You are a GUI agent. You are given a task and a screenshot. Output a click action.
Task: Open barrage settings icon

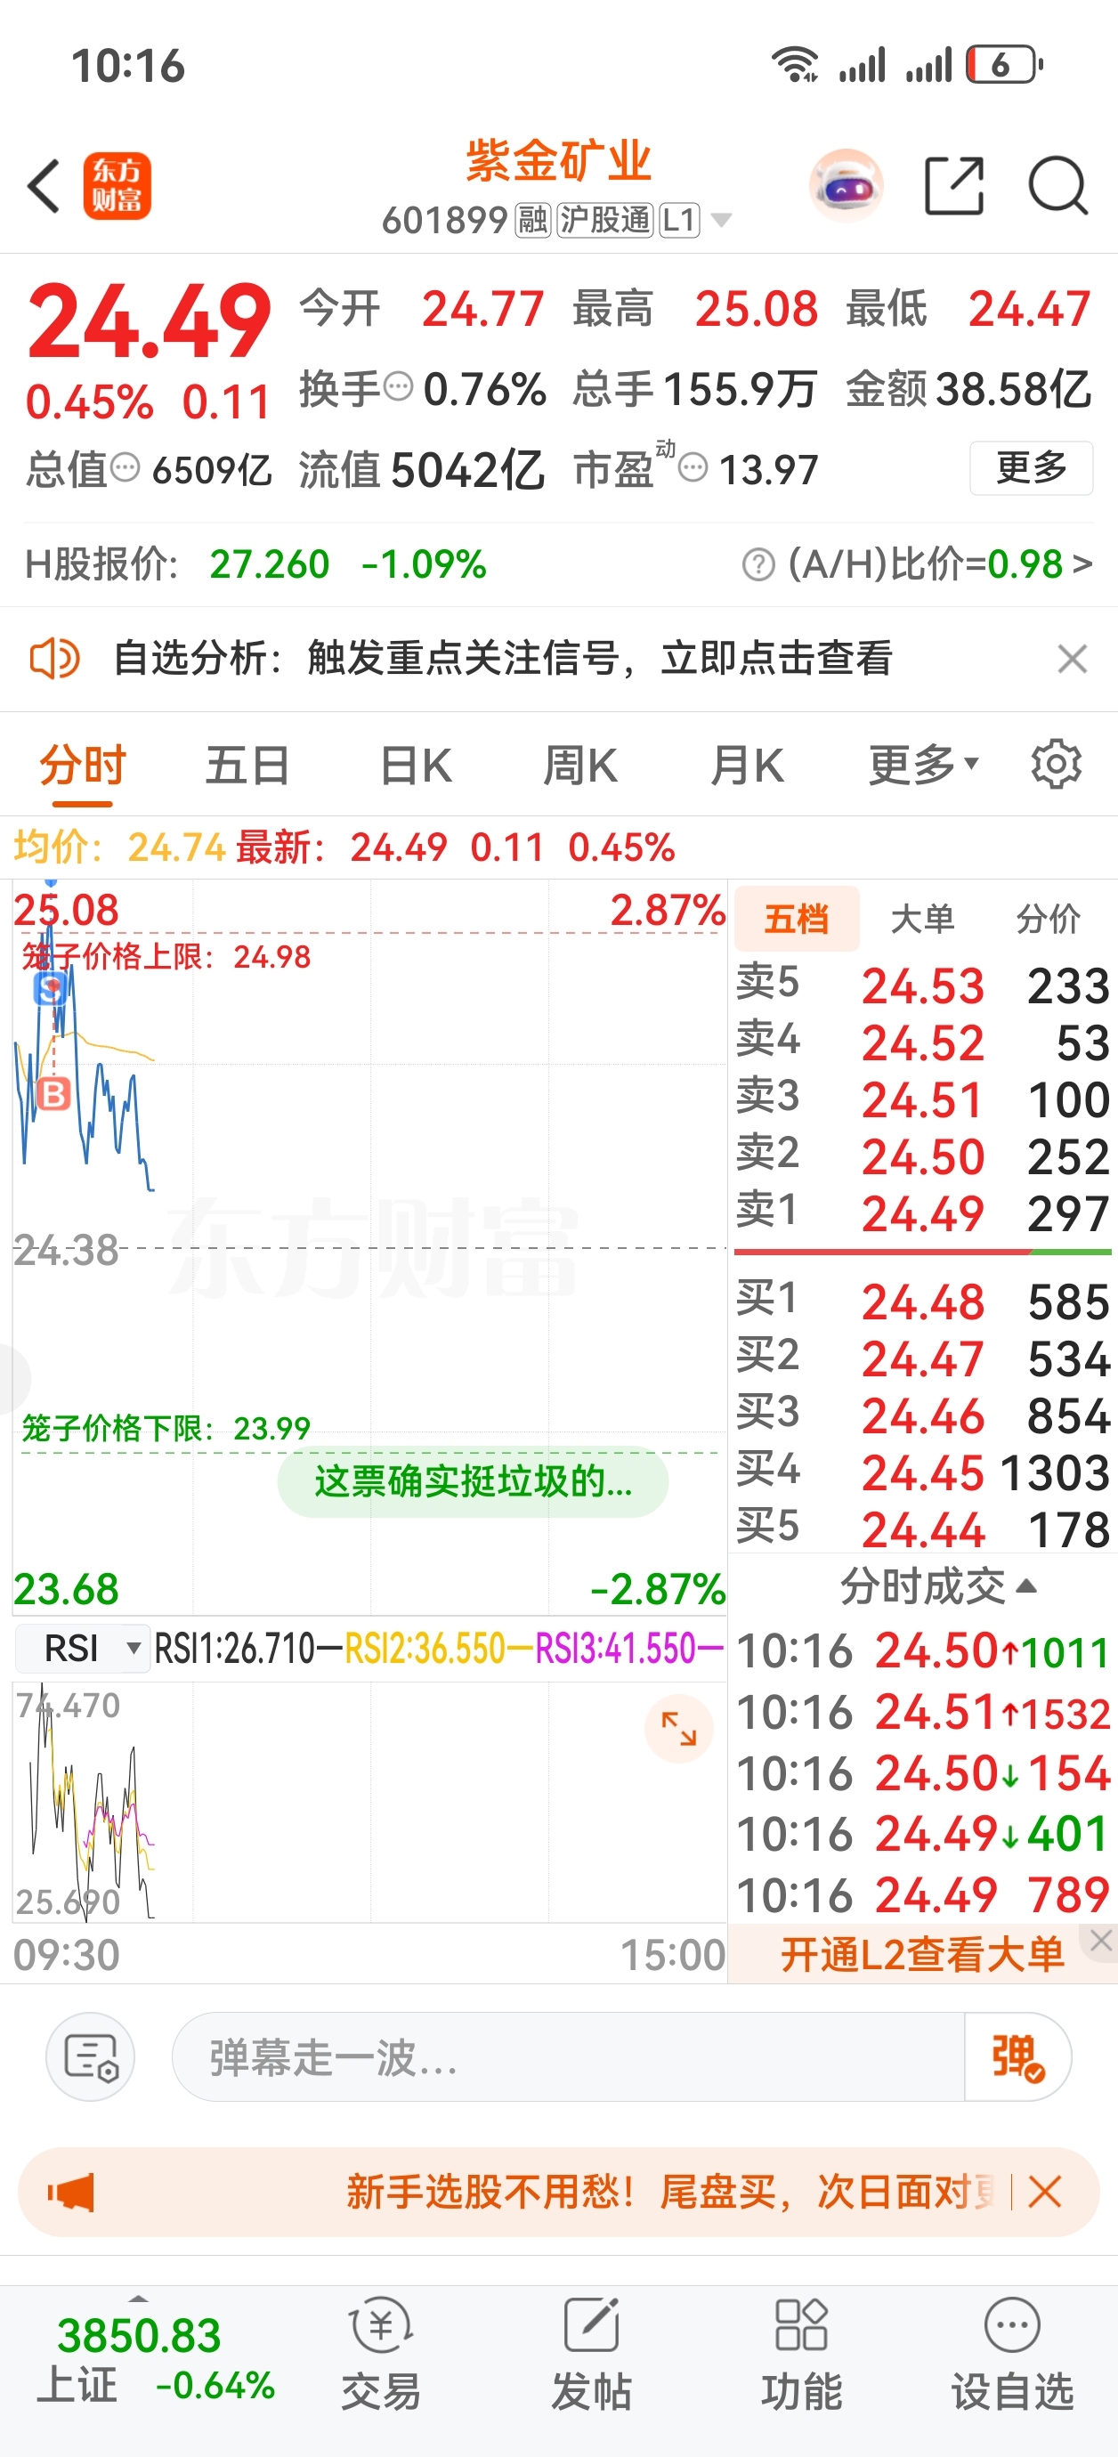(x=91, y=2057)
